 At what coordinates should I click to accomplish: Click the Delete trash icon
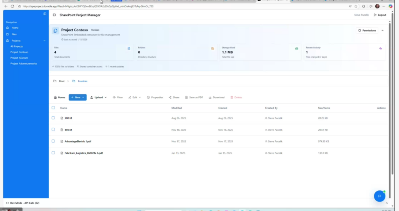pos(232,98)
